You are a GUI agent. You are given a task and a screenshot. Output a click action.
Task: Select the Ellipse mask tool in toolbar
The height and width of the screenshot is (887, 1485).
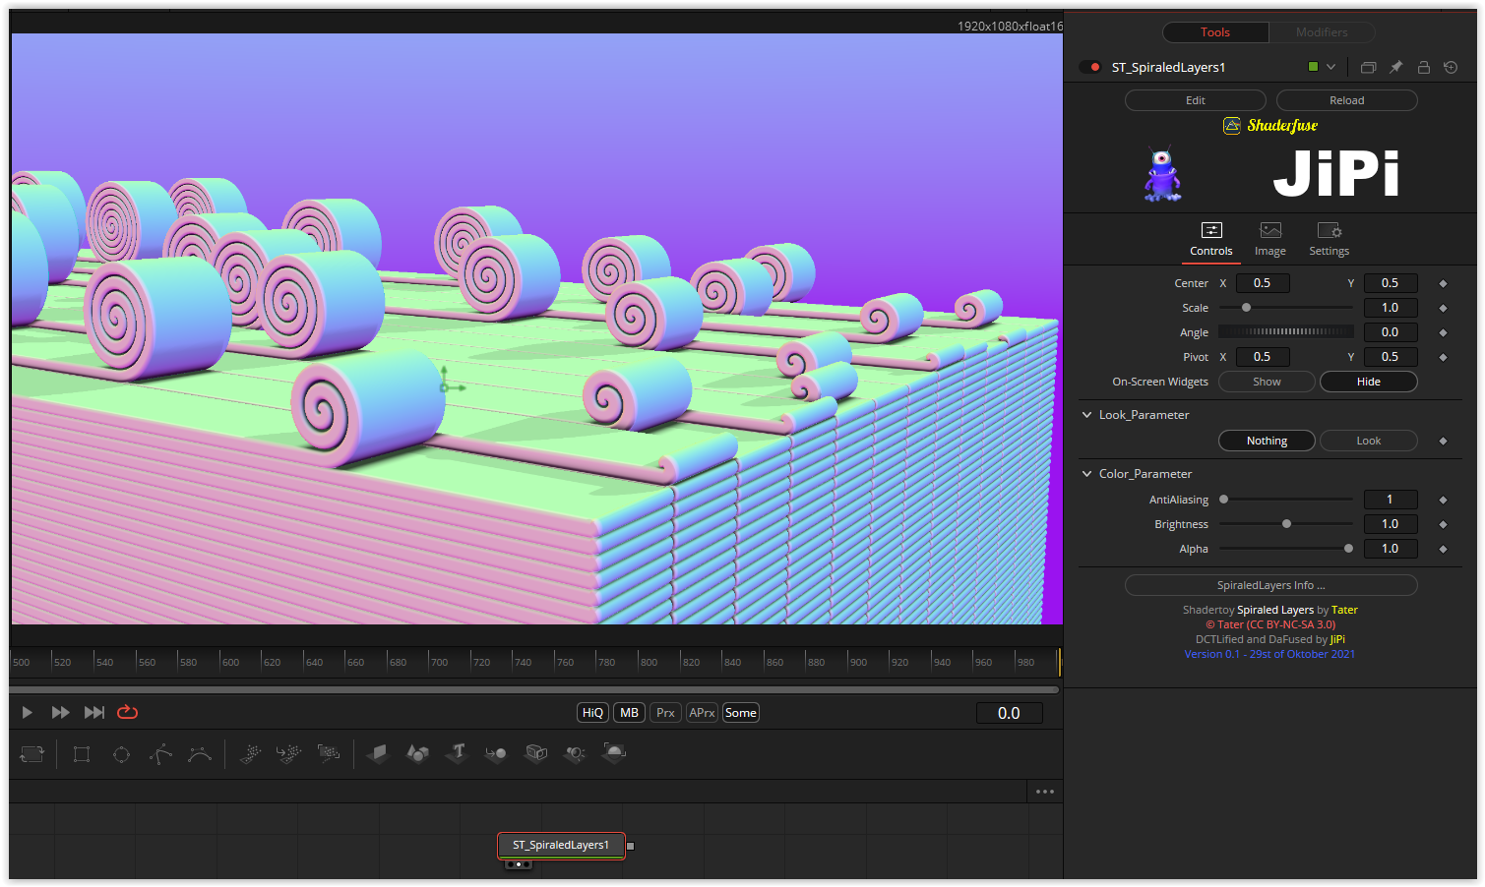121,754
